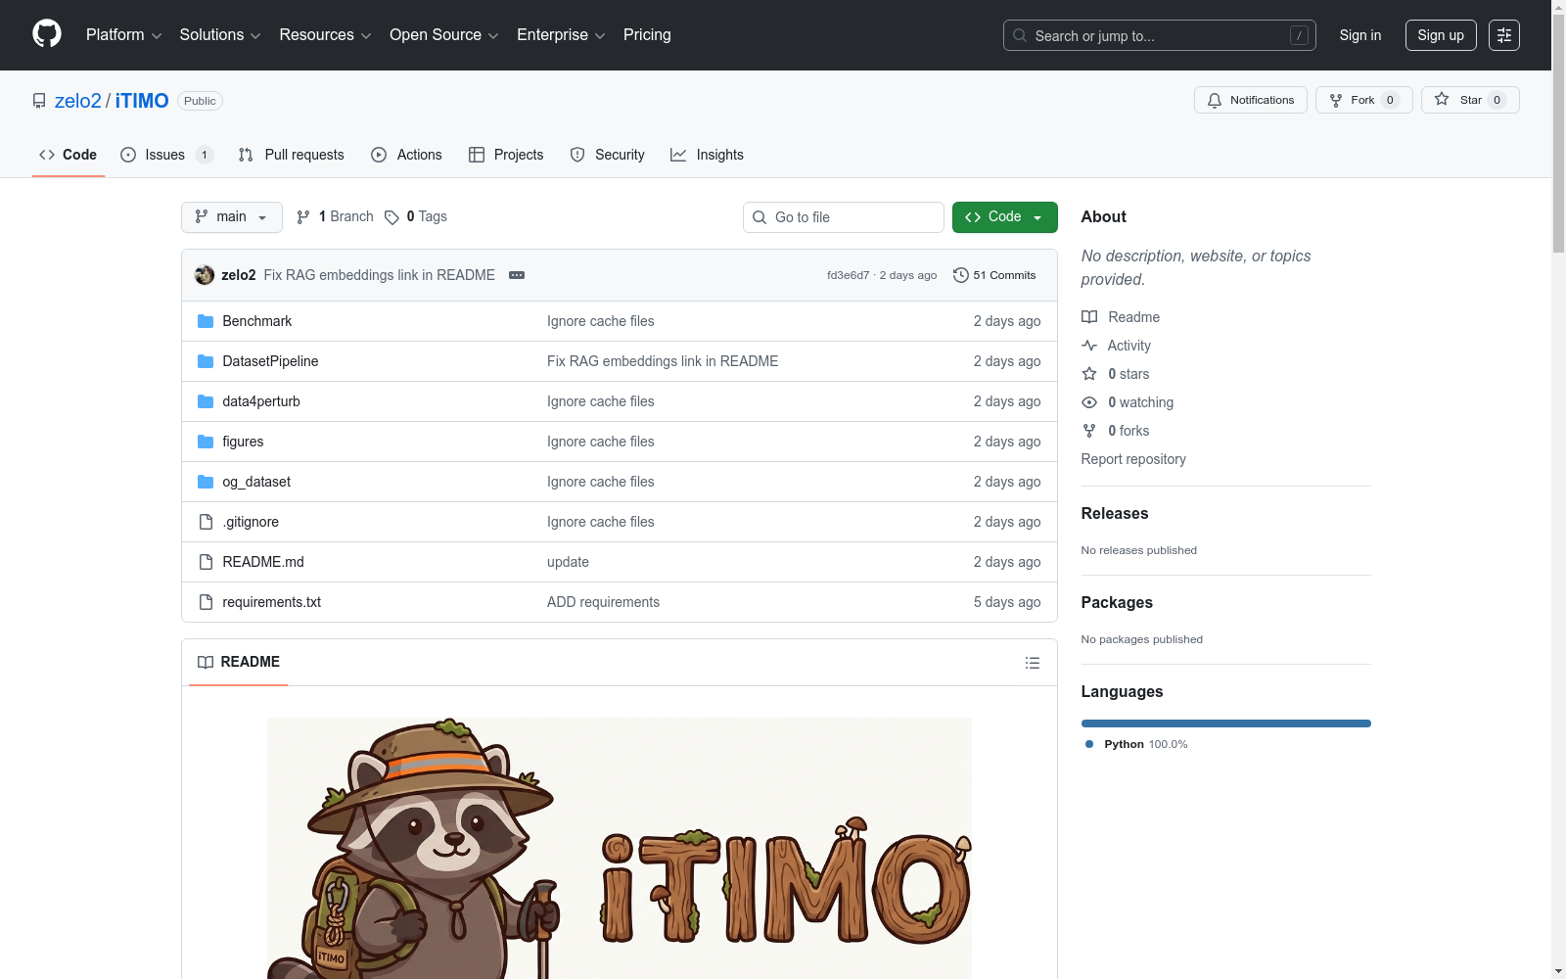Expand the Open Source menu
The image size is (1566, 979).
click(444, 35)
